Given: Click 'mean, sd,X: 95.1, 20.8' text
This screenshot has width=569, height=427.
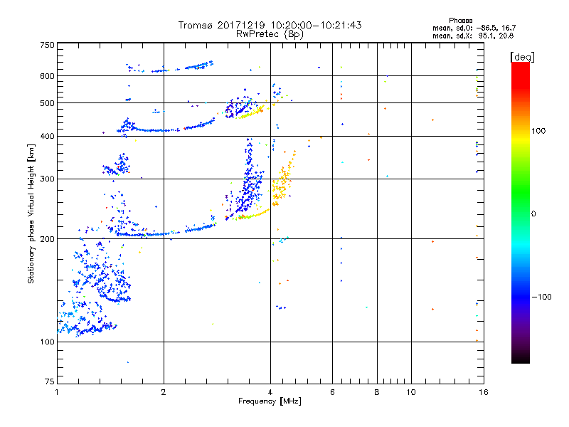Looking at the screenshot, I should [473, 36].
